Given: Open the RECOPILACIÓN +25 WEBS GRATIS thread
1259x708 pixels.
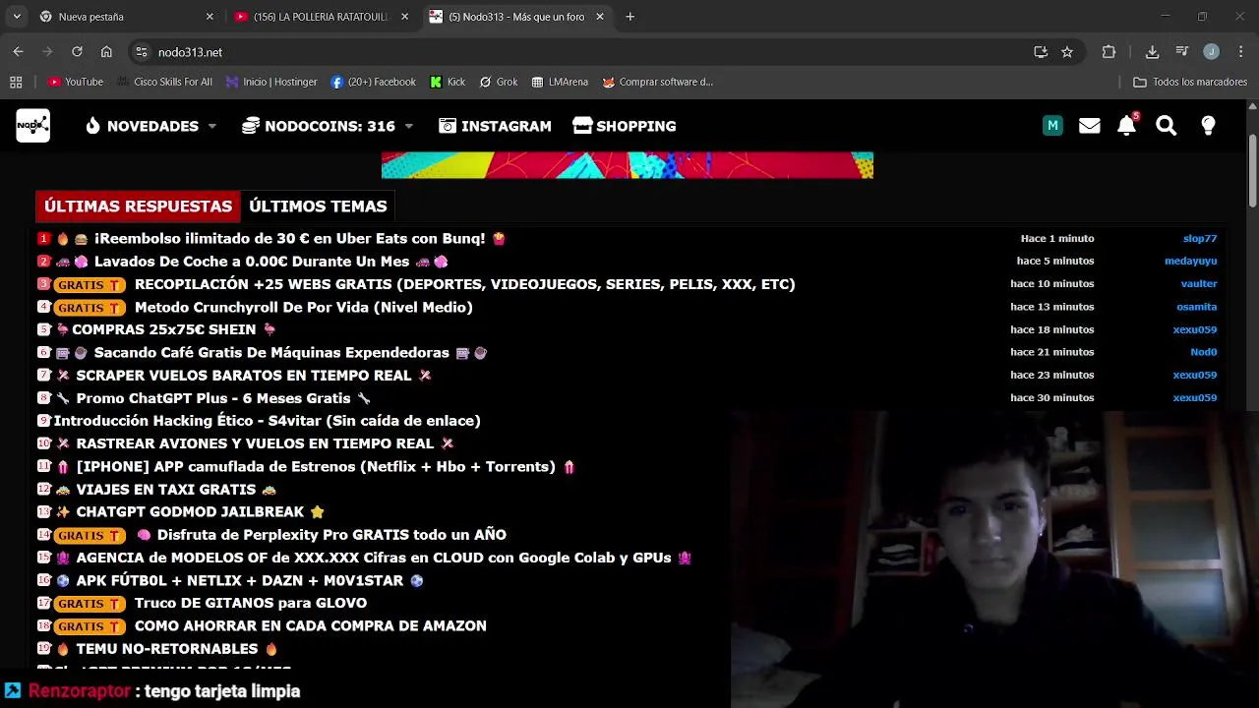Looking at the screenshot, I should (464, 284).
